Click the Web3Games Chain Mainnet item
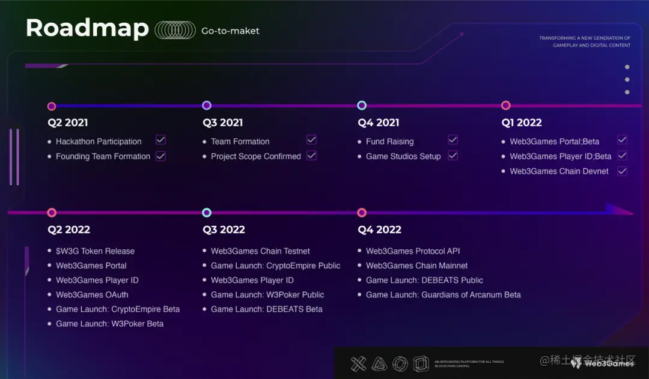 (416, 265)
